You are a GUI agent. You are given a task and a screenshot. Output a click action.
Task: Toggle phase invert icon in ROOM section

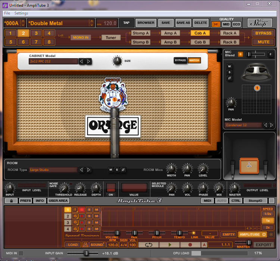pos(123,170)
